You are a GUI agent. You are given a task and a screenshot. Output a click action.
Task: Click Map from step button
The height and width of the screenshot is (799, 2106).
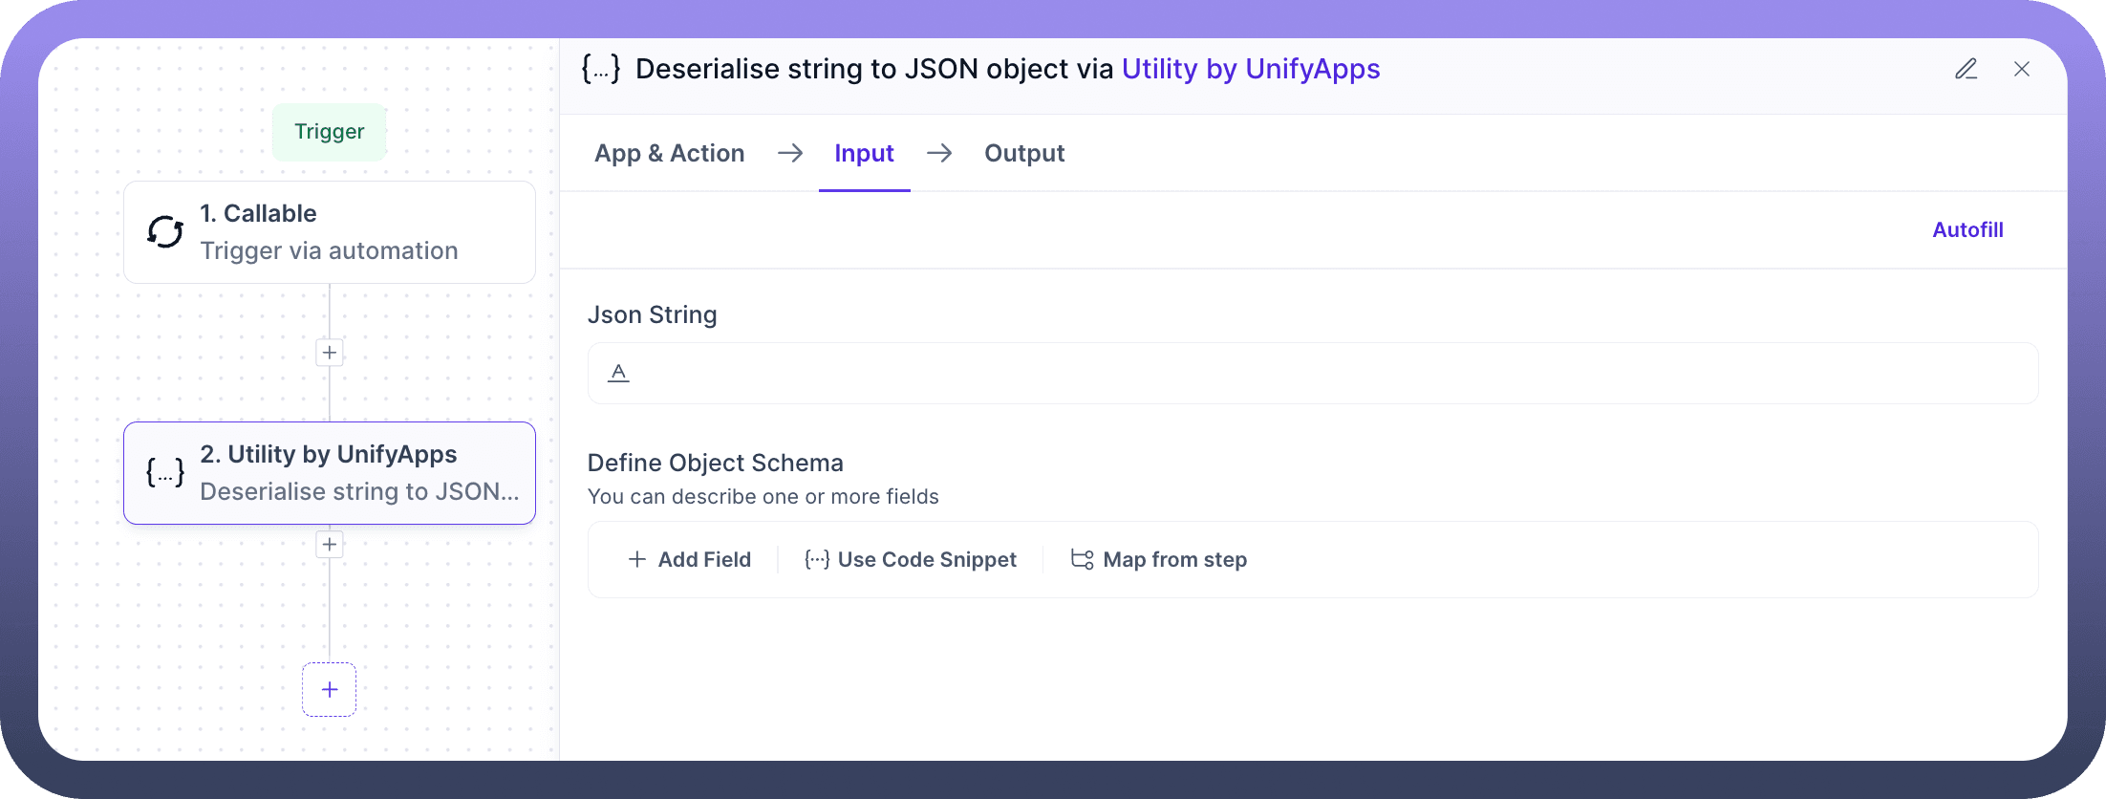[1159, 559]
